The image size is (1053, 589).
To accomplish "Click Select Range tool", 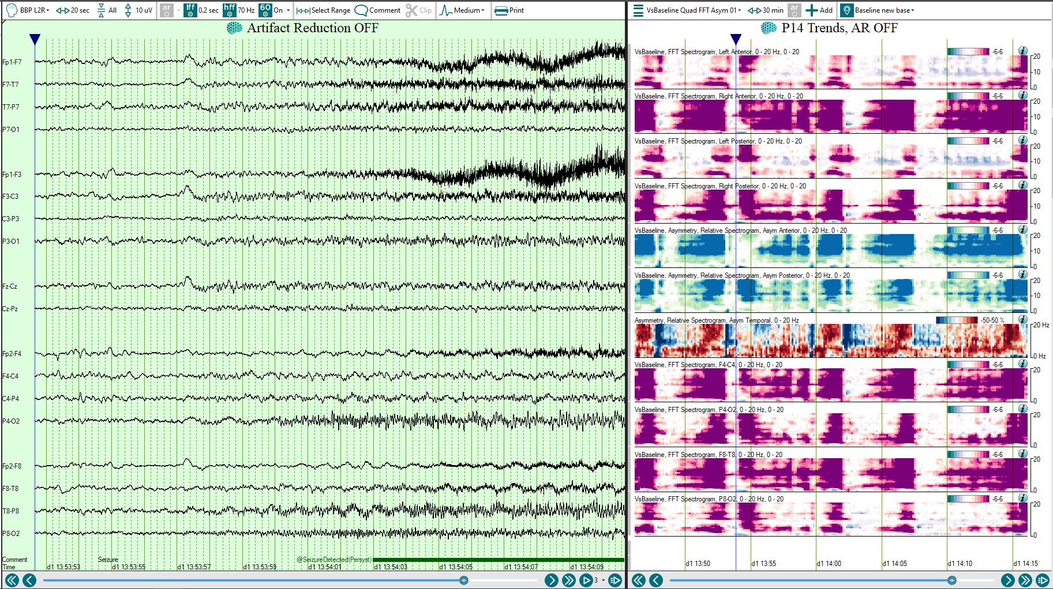I will click(323, 10).
